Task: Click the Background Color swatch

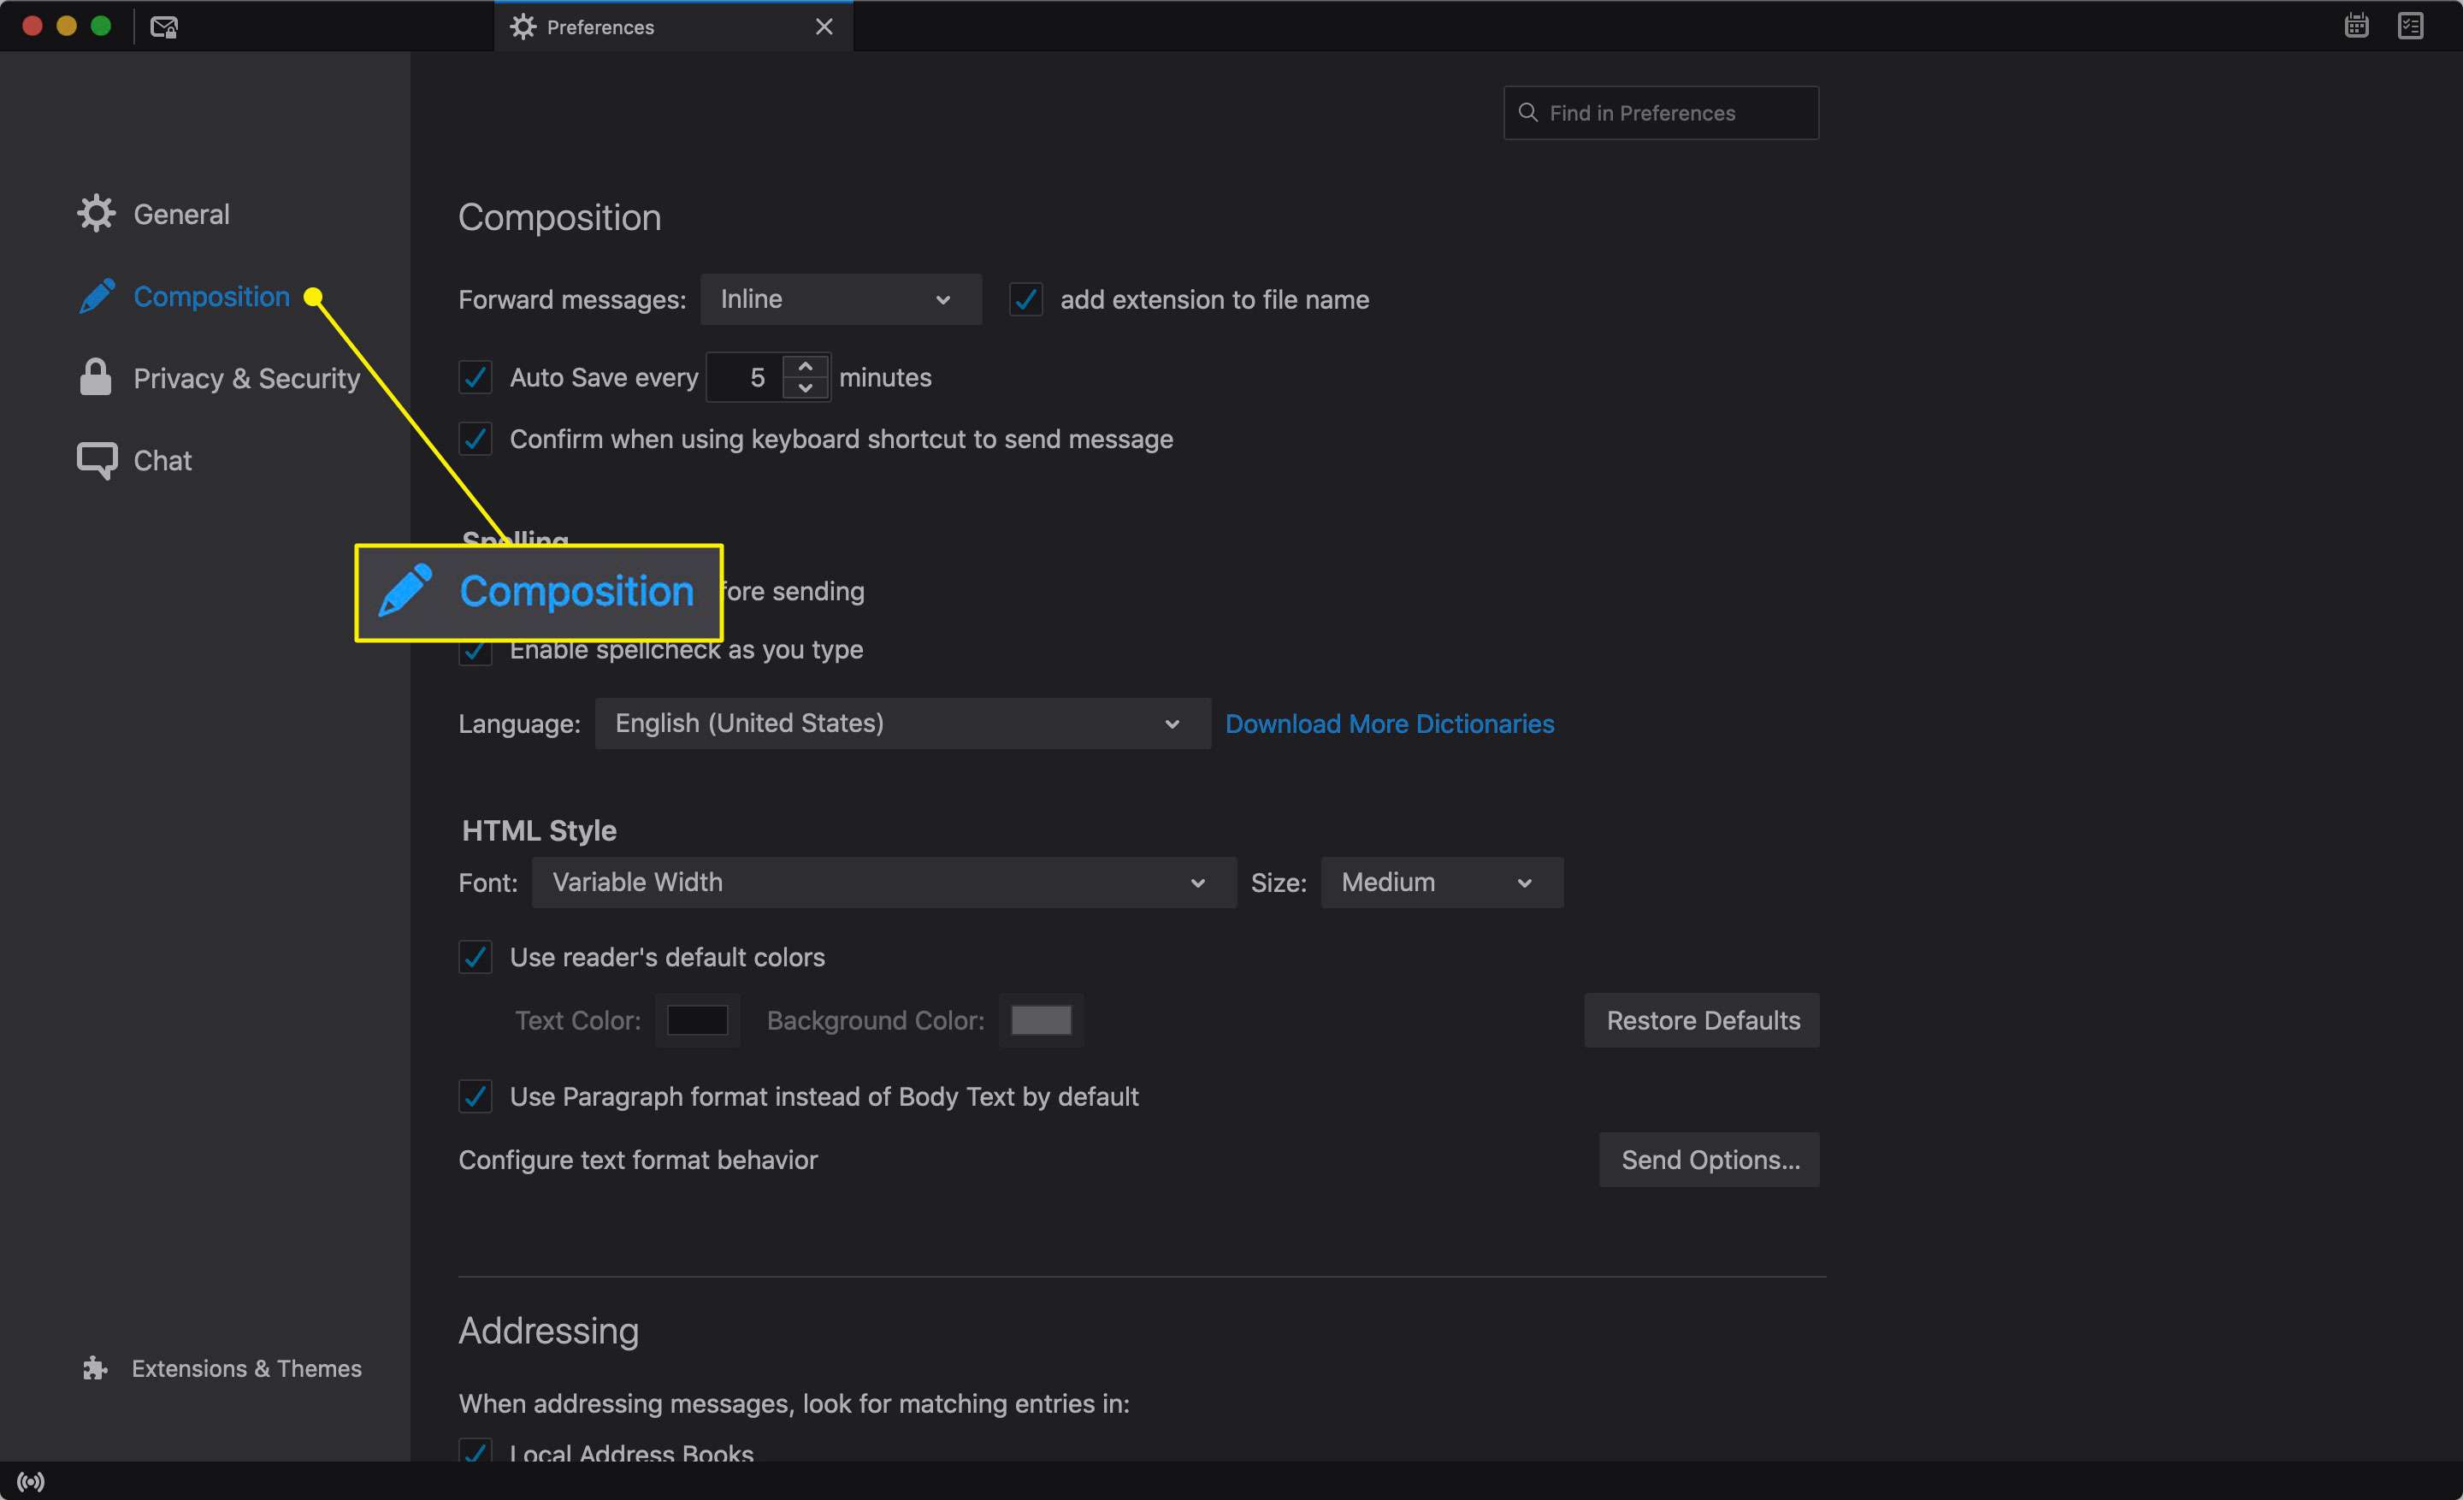Action: coord(1042,1020)
